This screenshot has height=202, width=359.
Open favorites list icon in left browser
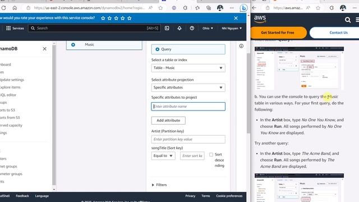(197, 8)
